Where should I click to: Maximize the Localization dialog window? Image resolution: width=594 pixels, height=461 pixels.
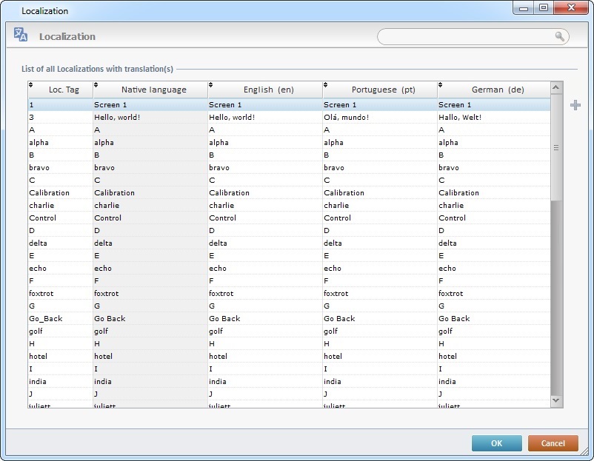[x=544, y=8]
